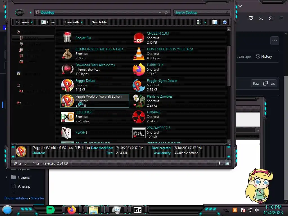Open the Start orb

pos(7,210)
